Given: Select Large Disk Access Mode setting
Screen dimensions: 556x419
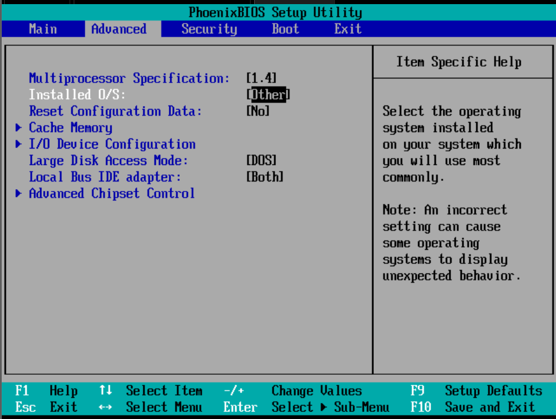Looking at the screenshot, I should (108, 160).
